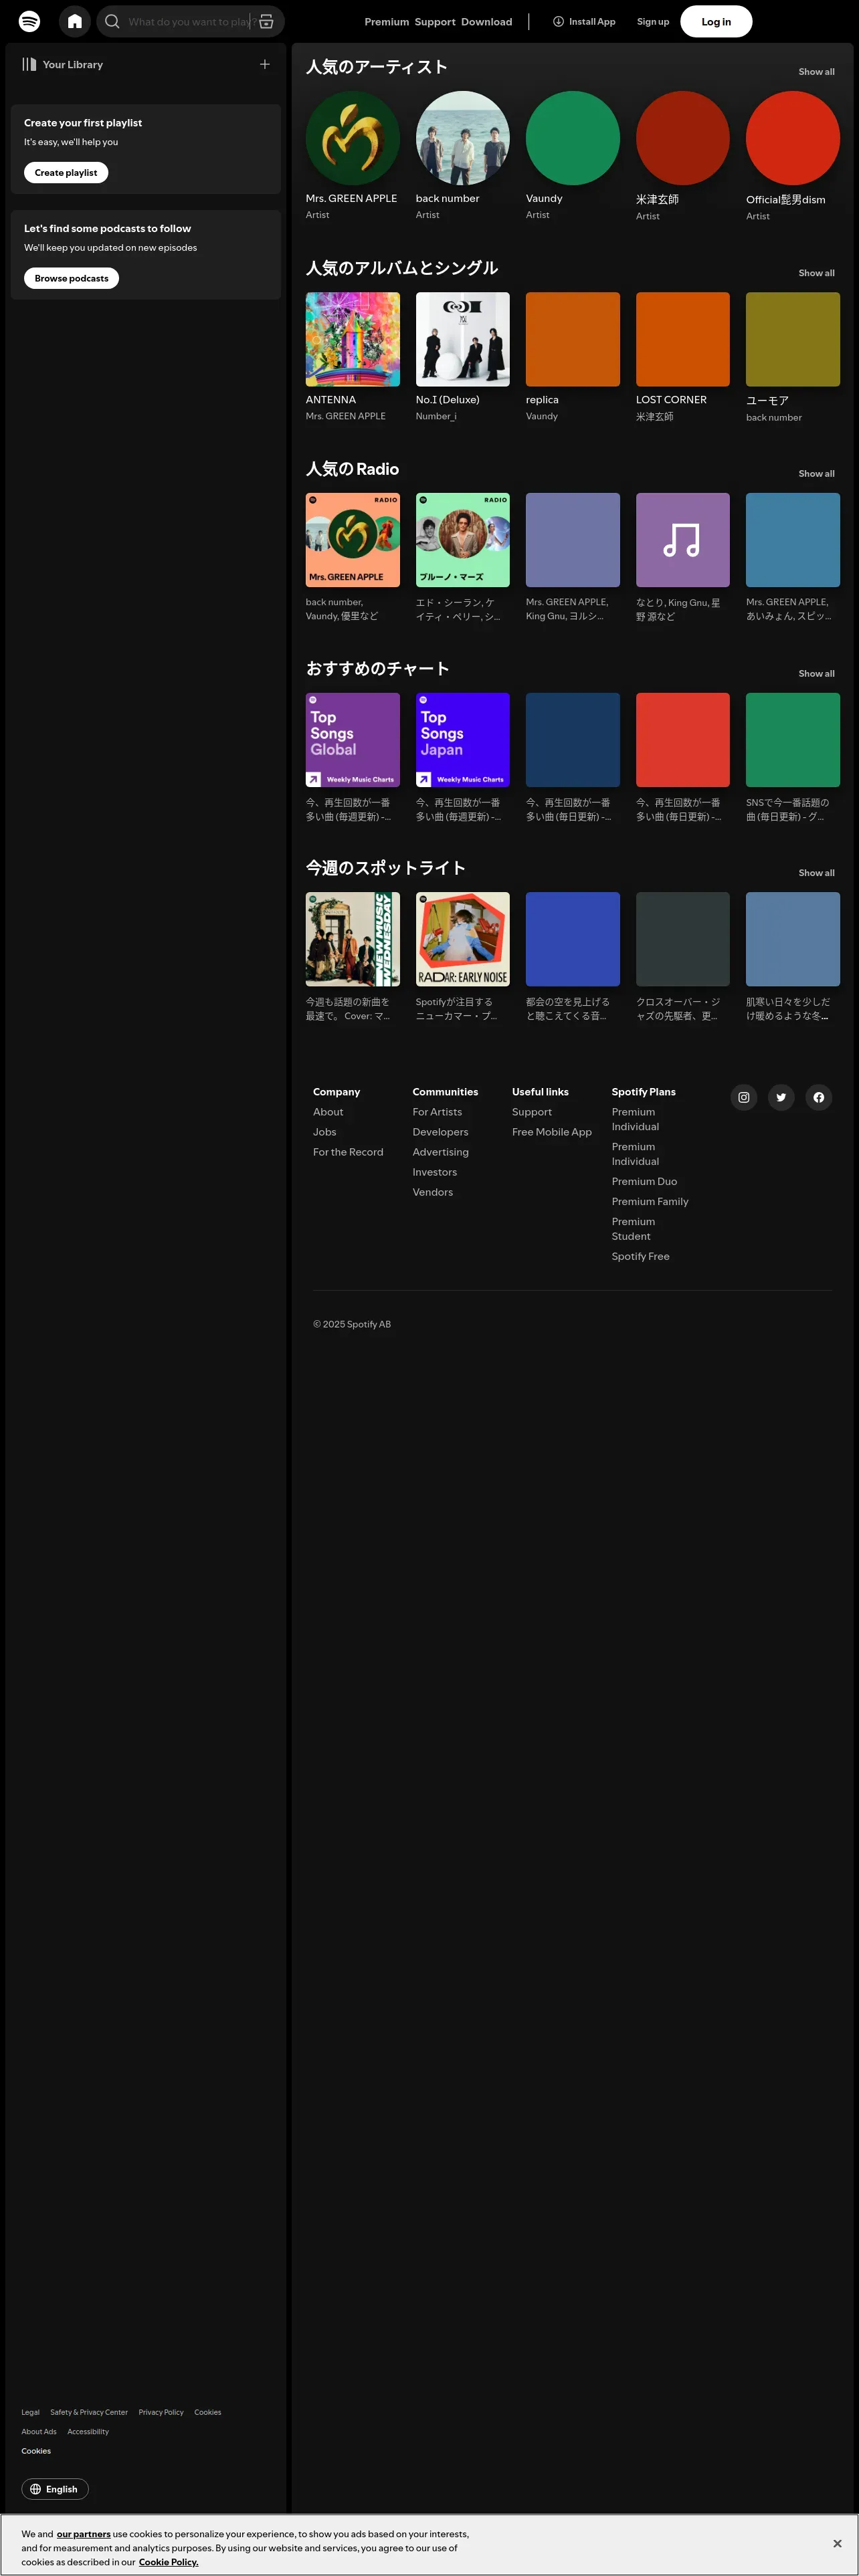Viewport: 859px width, 2576px height.
Task: Go to Home via the house icon
Action: (x=75, y=21)
